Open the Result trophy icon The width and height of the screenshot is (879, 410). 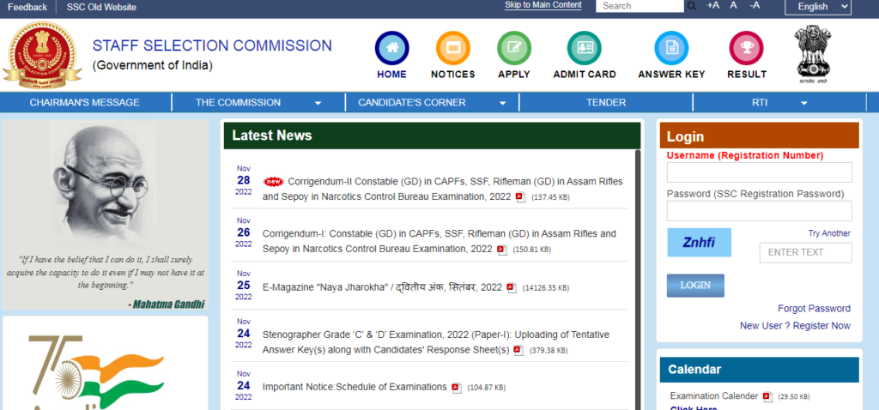[746, 48]
